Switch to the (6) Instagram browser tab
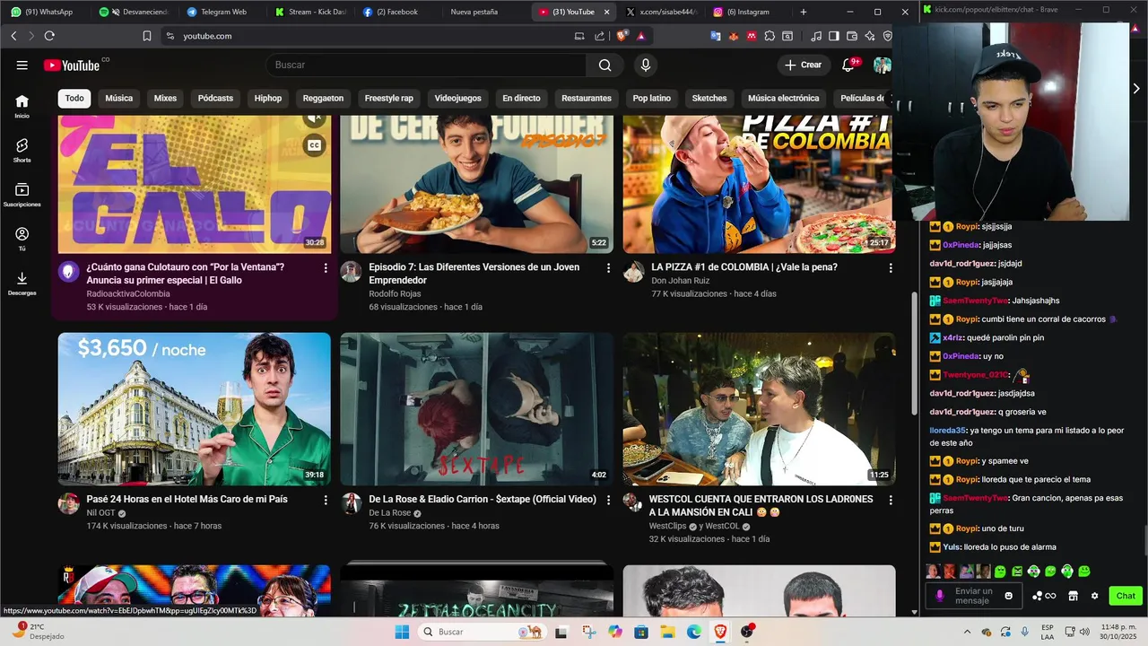This screenshot has height=646, width=1148. [x=748, y=12]
